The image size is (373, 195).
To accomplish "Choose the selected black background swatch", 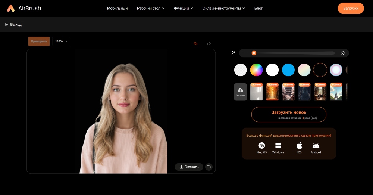I will pos(320,70).
